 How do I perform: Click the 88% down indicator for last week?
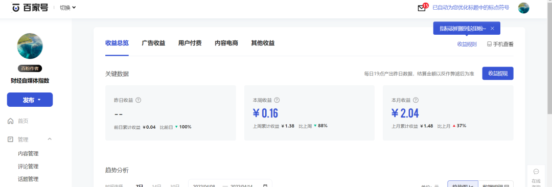(x=320, y=126)
